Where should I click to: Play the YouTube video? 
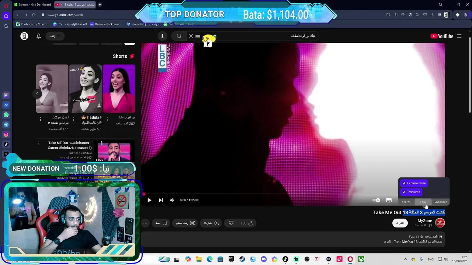[x=149, y=200]
